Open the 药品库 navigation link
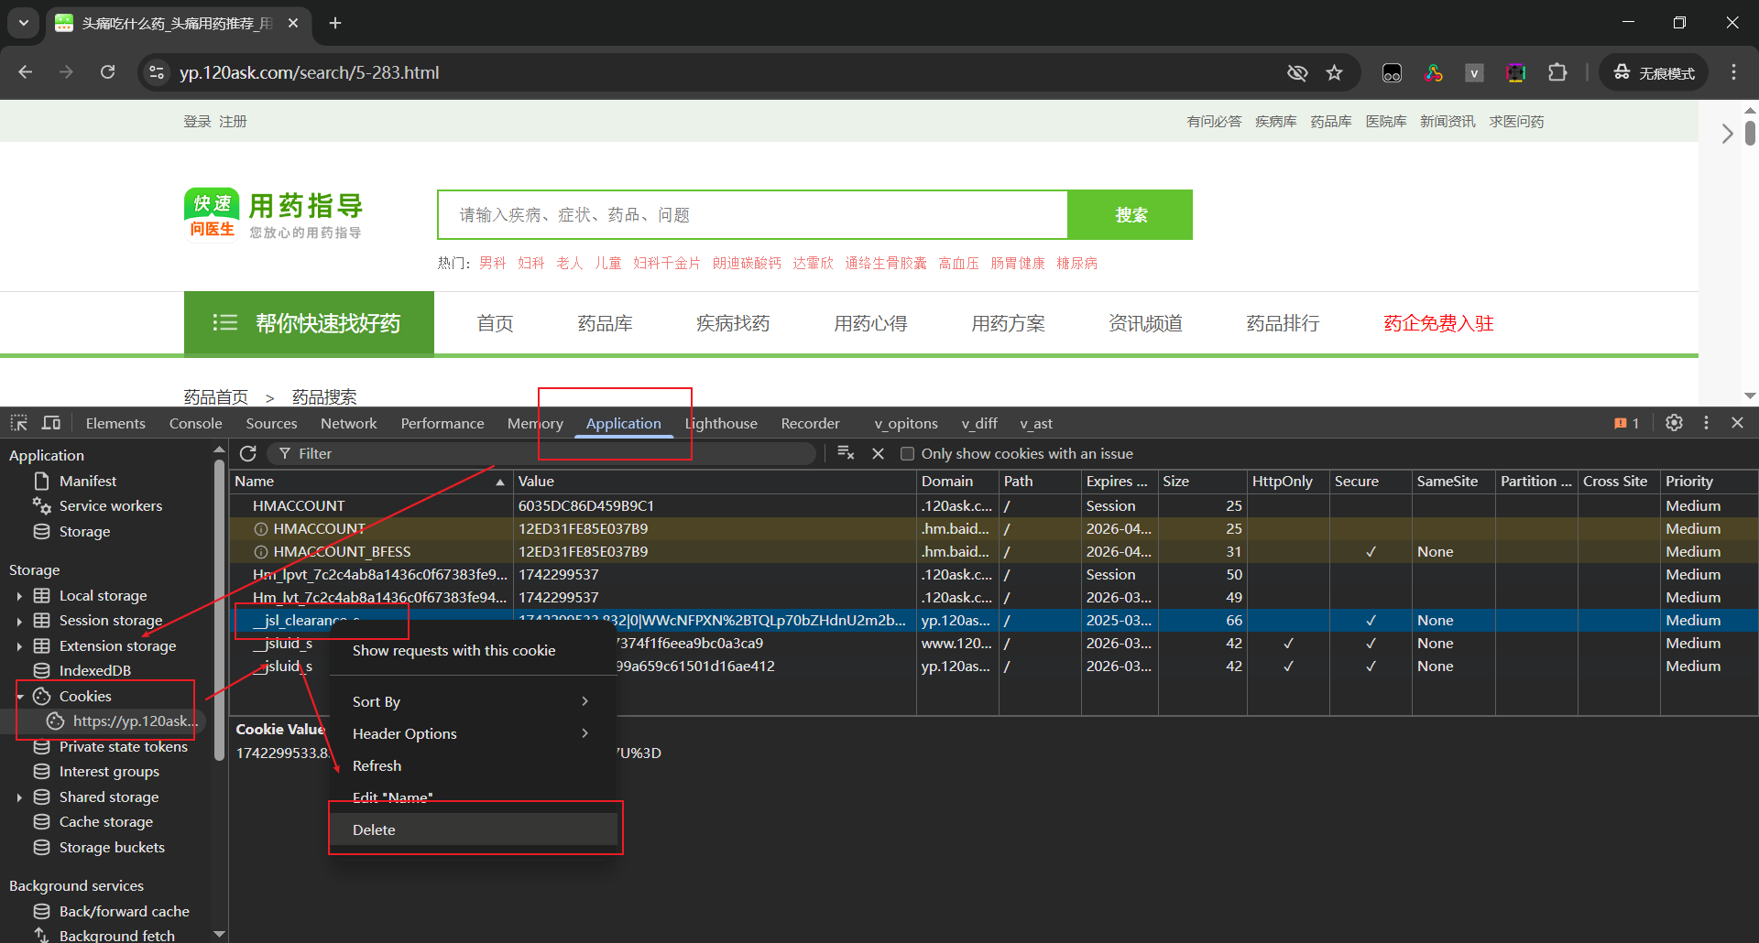This screenshot has width=1759, height=943. pyautogui.click(x=605, y=323)
